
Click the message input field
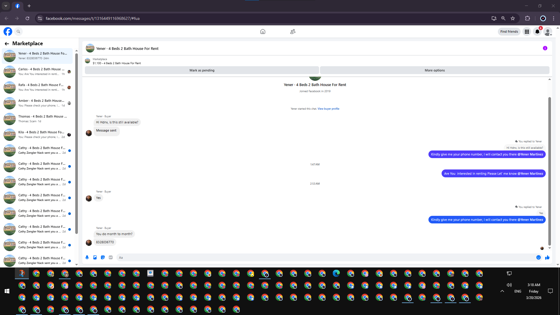coord(321,258)
